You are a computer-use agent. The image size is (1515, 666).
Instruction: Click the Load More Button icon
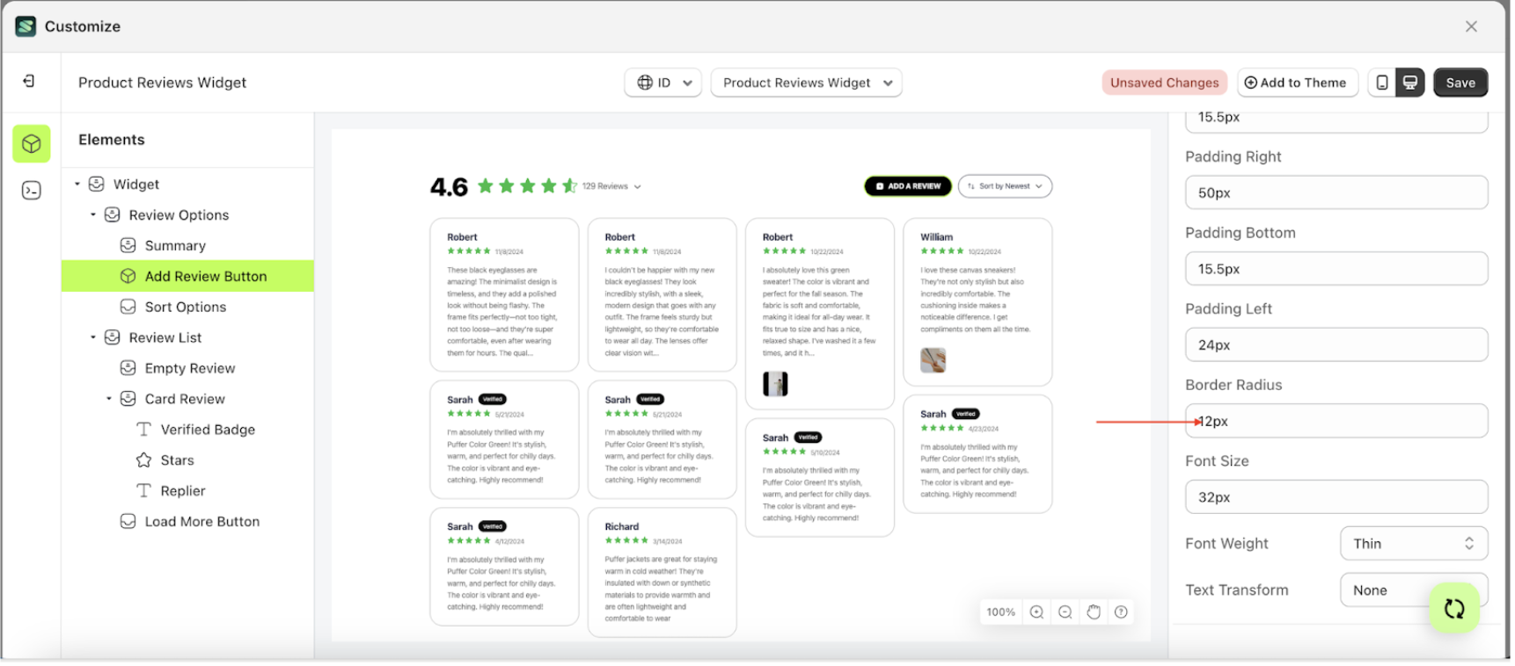click(128, 521)
